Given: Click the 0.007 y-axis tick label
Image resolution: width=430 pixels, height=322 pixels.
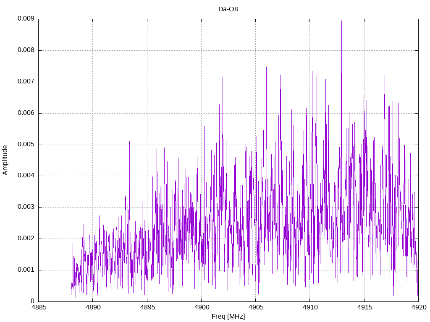Looking at the screenshot, I should (26, 82).
